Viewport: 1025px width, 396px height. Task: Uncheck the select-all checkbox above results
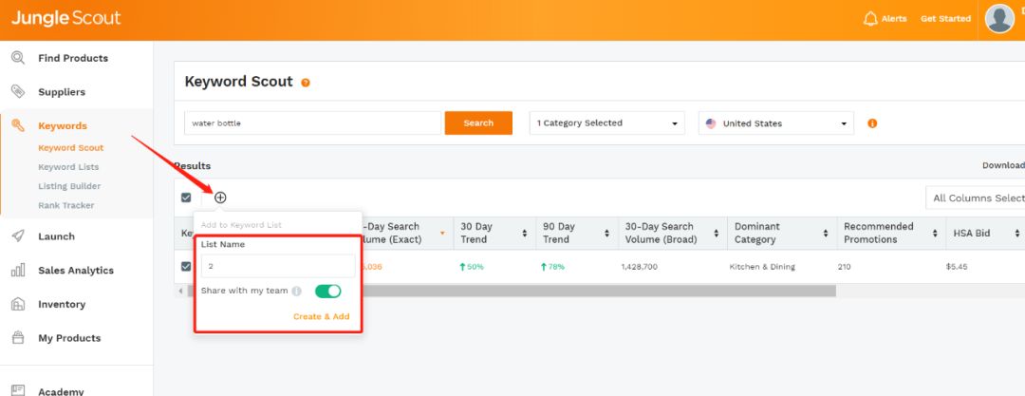pos(186,198)
